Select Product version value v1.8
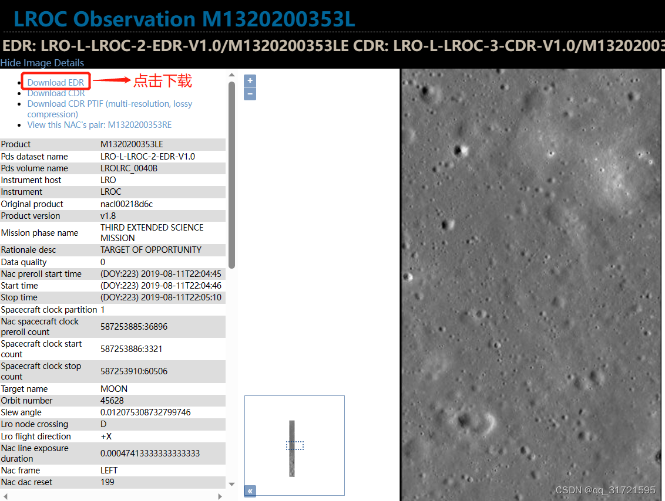 click(x=108, y=216)
